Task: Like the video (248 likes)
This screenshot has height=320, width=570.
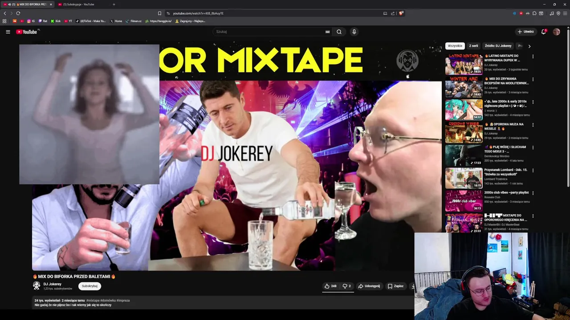Action: click(x=330, y=286)
